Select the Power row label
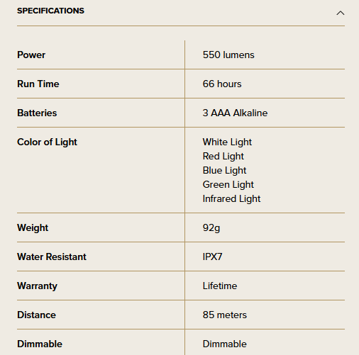Screen dimensions: 359x355 31,55
